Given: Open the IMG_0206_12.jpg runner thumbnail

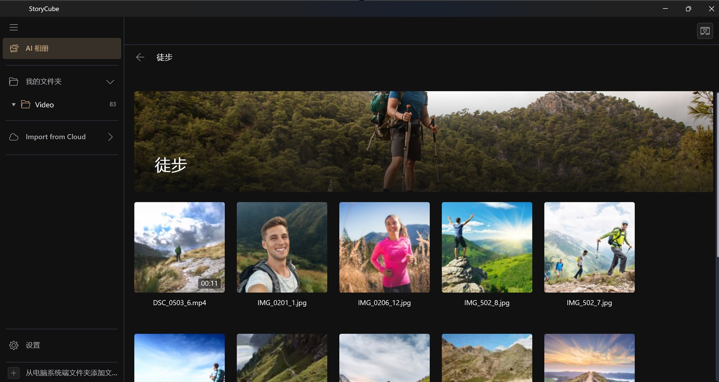Looking at the screenshot, I should click(x=384, y=247).
